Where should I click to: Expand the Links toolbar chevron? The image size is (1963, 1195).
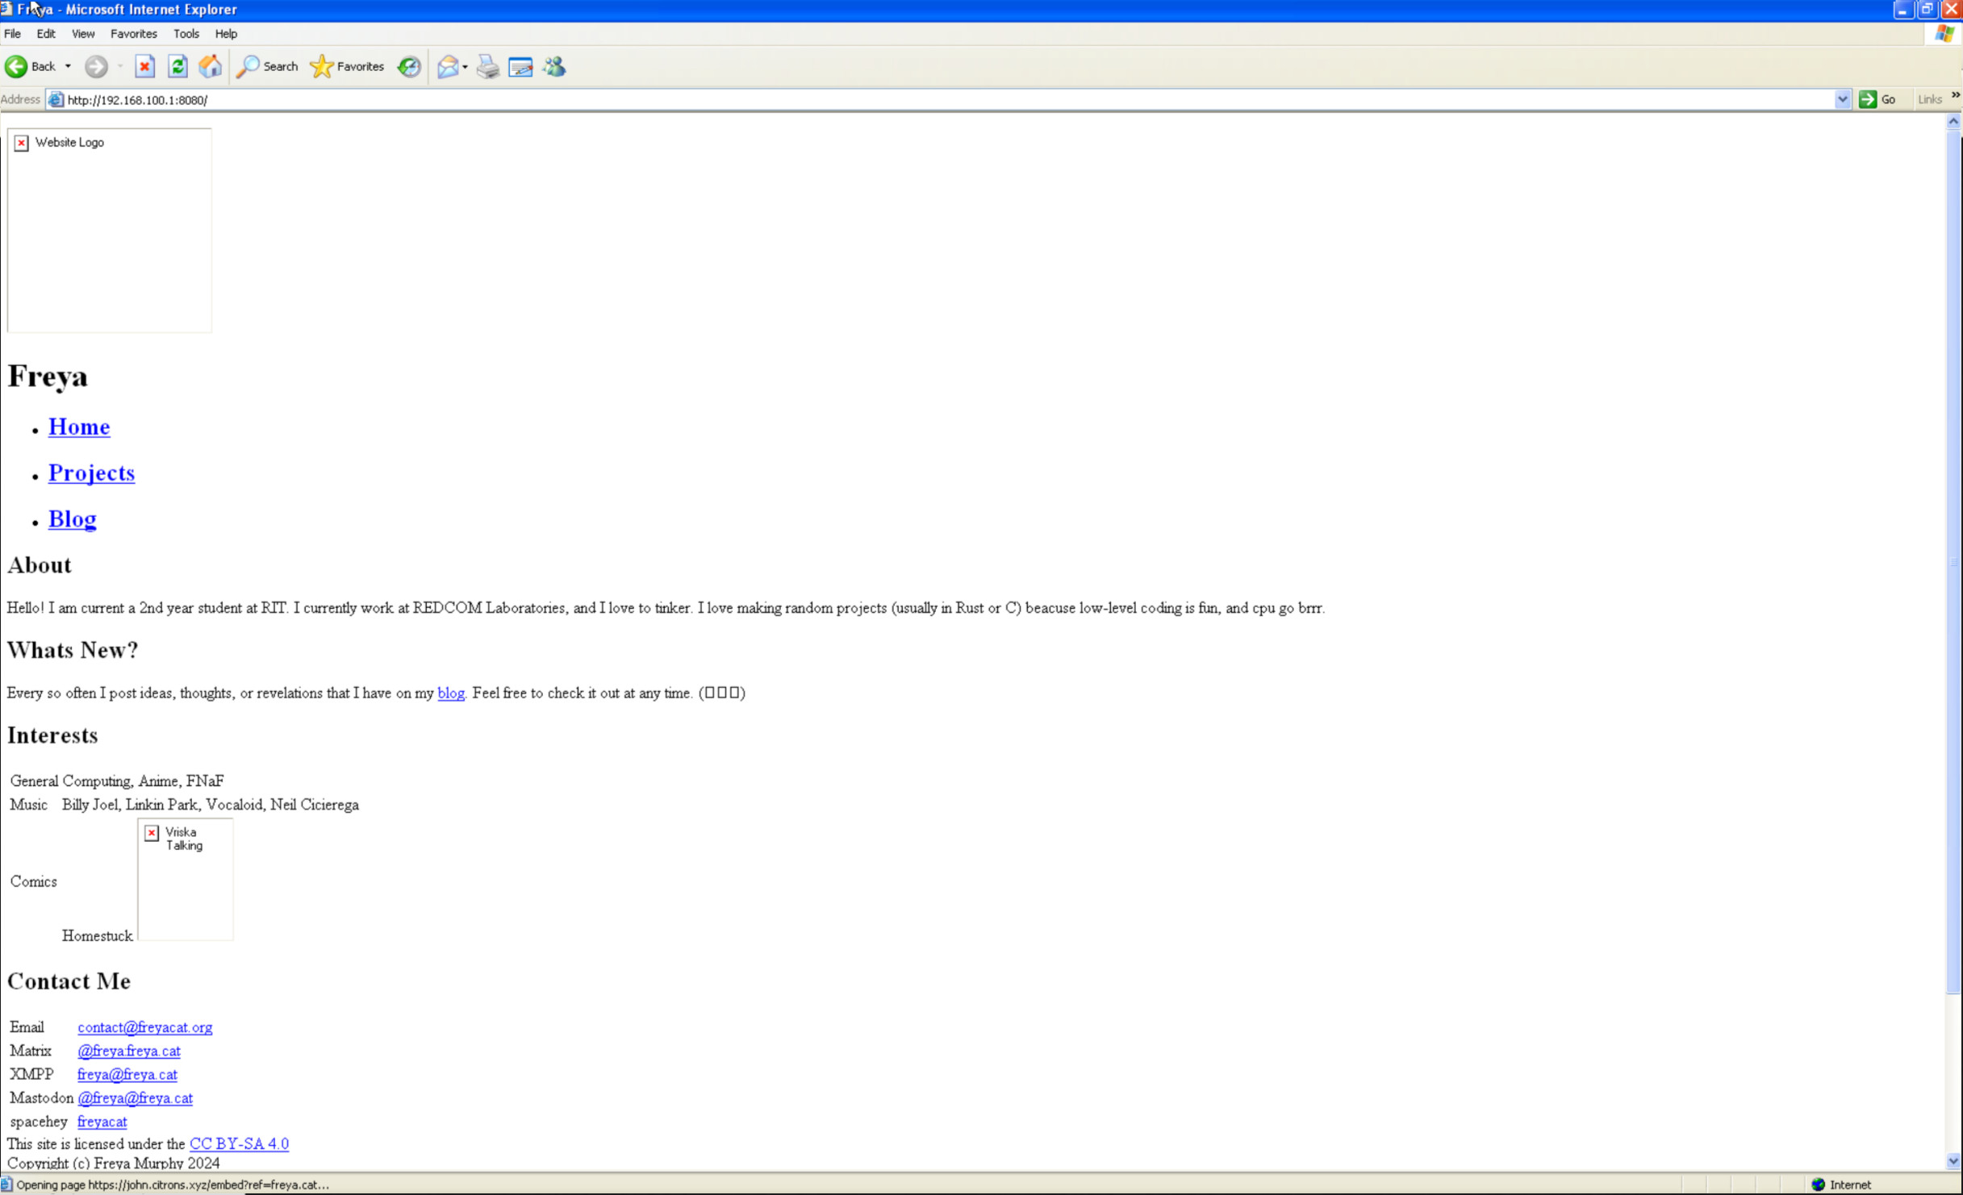coord(1955,95)
